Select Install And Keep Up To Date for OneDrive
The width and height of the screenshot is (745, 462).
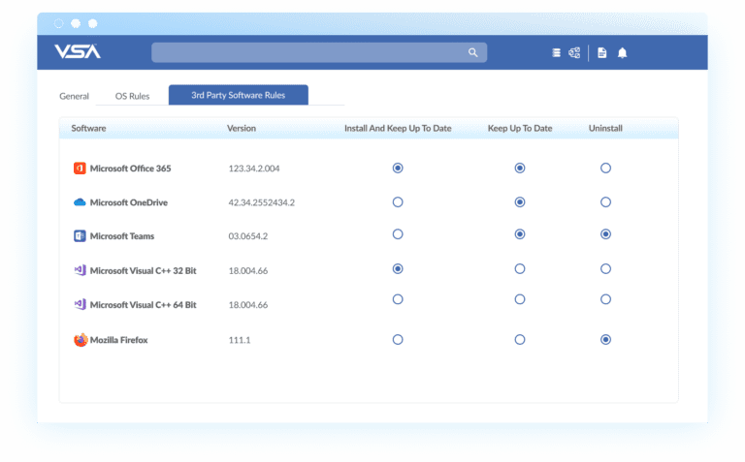point(398,202)
